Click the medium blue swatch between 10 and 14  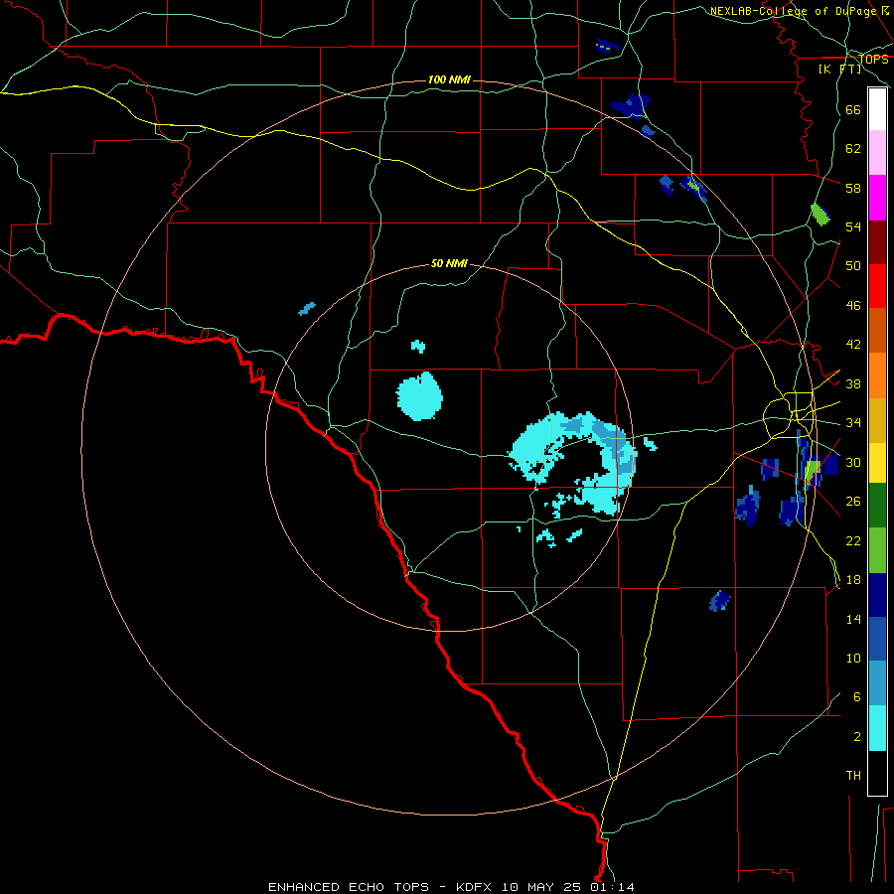click(877, 639)
